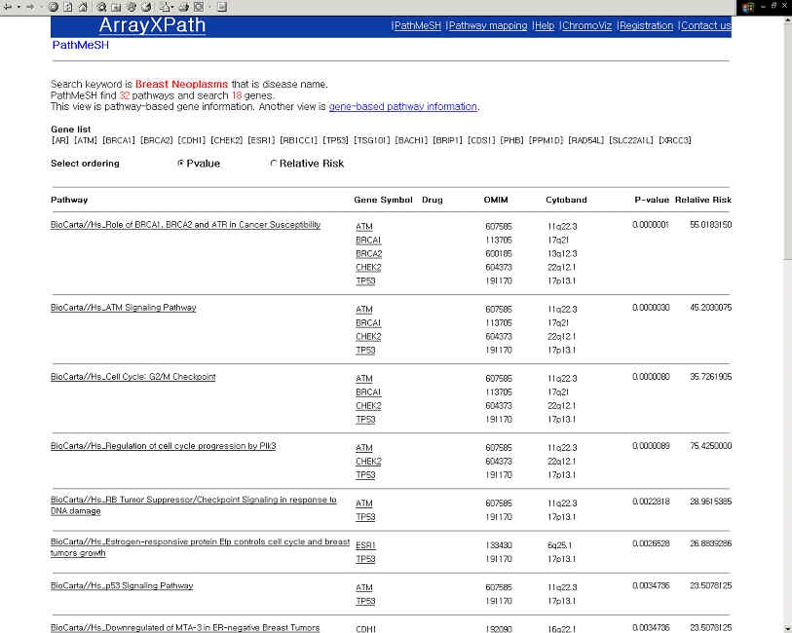Click the Cytoband column header
This screenshot has height=633, width=792.
tap(566, 200)
